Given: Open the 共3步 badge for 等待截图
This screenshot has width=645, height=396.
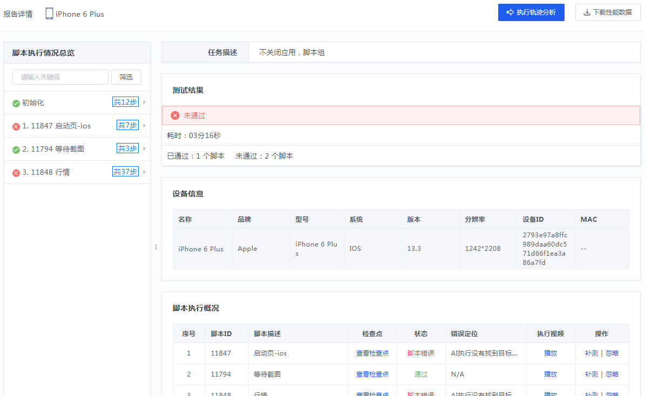Looking at the screenshot, I should click(x=127, y=148).
